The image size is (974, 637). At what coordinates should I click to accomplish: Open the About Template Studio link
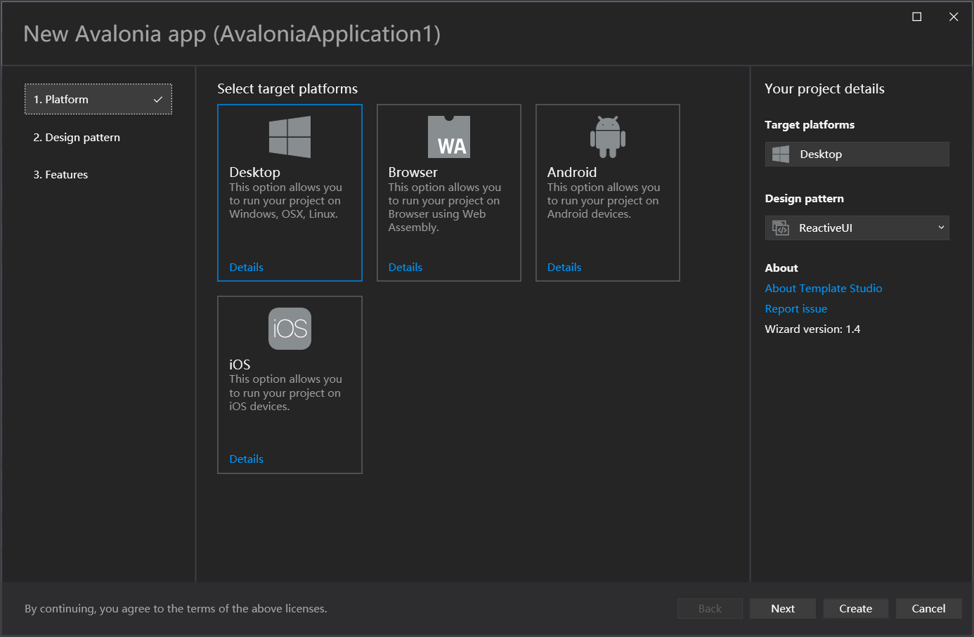[x=823, y=289]
